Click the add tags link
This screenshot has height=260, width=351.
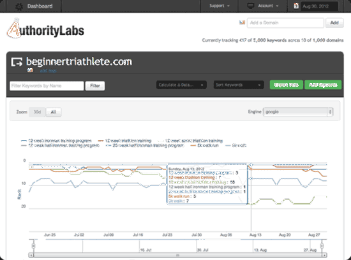(48, 71)
